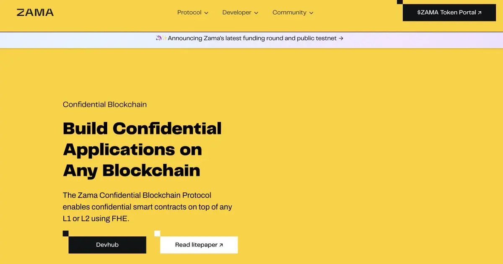503x264 pixels.
Task: Click the ZAMA logo
Action: (35, 13)
